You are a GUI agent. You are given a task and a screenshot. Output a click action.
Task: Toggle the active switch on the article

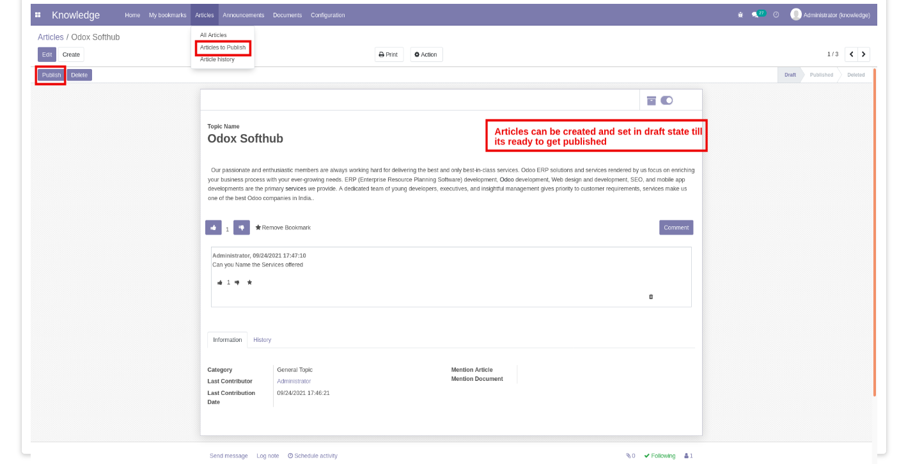[667, 100]
